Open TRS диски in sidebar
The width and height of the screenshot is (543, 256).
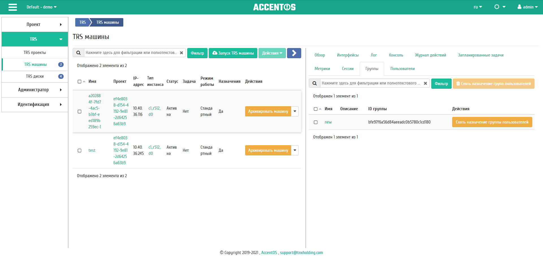[35, 76]
